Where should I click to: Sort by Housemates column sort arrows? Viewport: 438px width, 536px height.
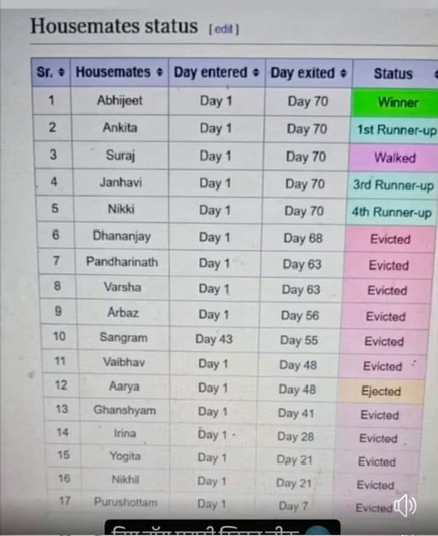coord(159,73)
